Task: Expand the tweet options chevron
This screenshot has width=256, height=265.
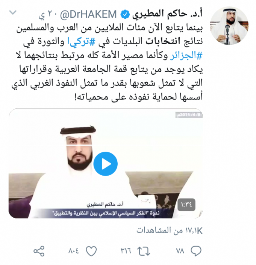Action: (13, 12)
